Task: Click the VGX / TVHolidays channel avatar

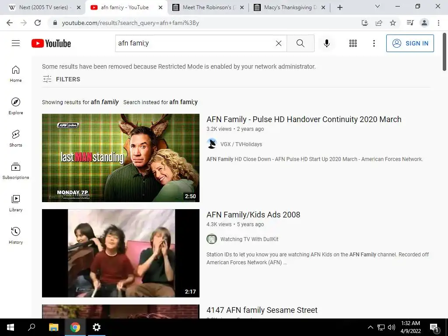Action: coord(212,143)
